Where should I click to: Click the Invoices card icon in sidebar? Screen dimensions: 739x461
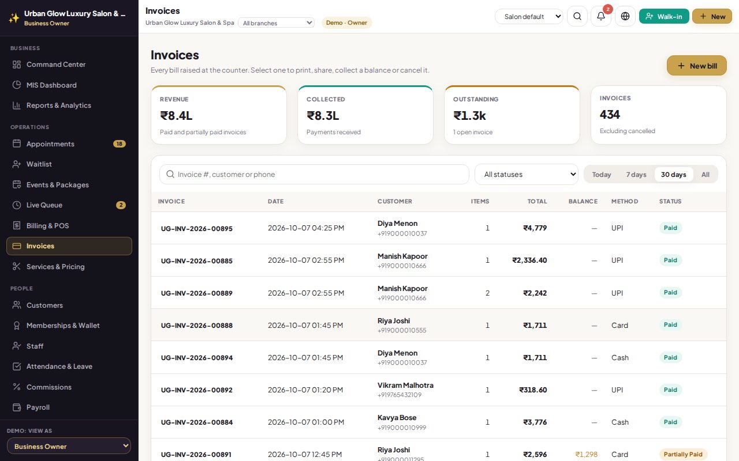pos(17,246)
